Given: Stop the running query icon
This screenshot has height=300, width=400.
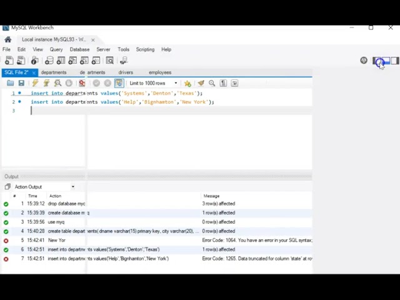Looking at the screenshot, I should tap(69, 83).
